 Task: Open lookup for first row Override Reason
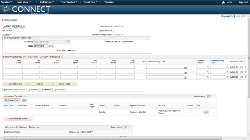coord(208,67)
